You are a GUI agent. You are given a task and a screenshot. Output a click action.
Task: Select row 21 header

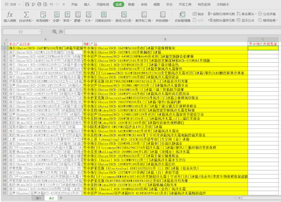click(4, 127)
